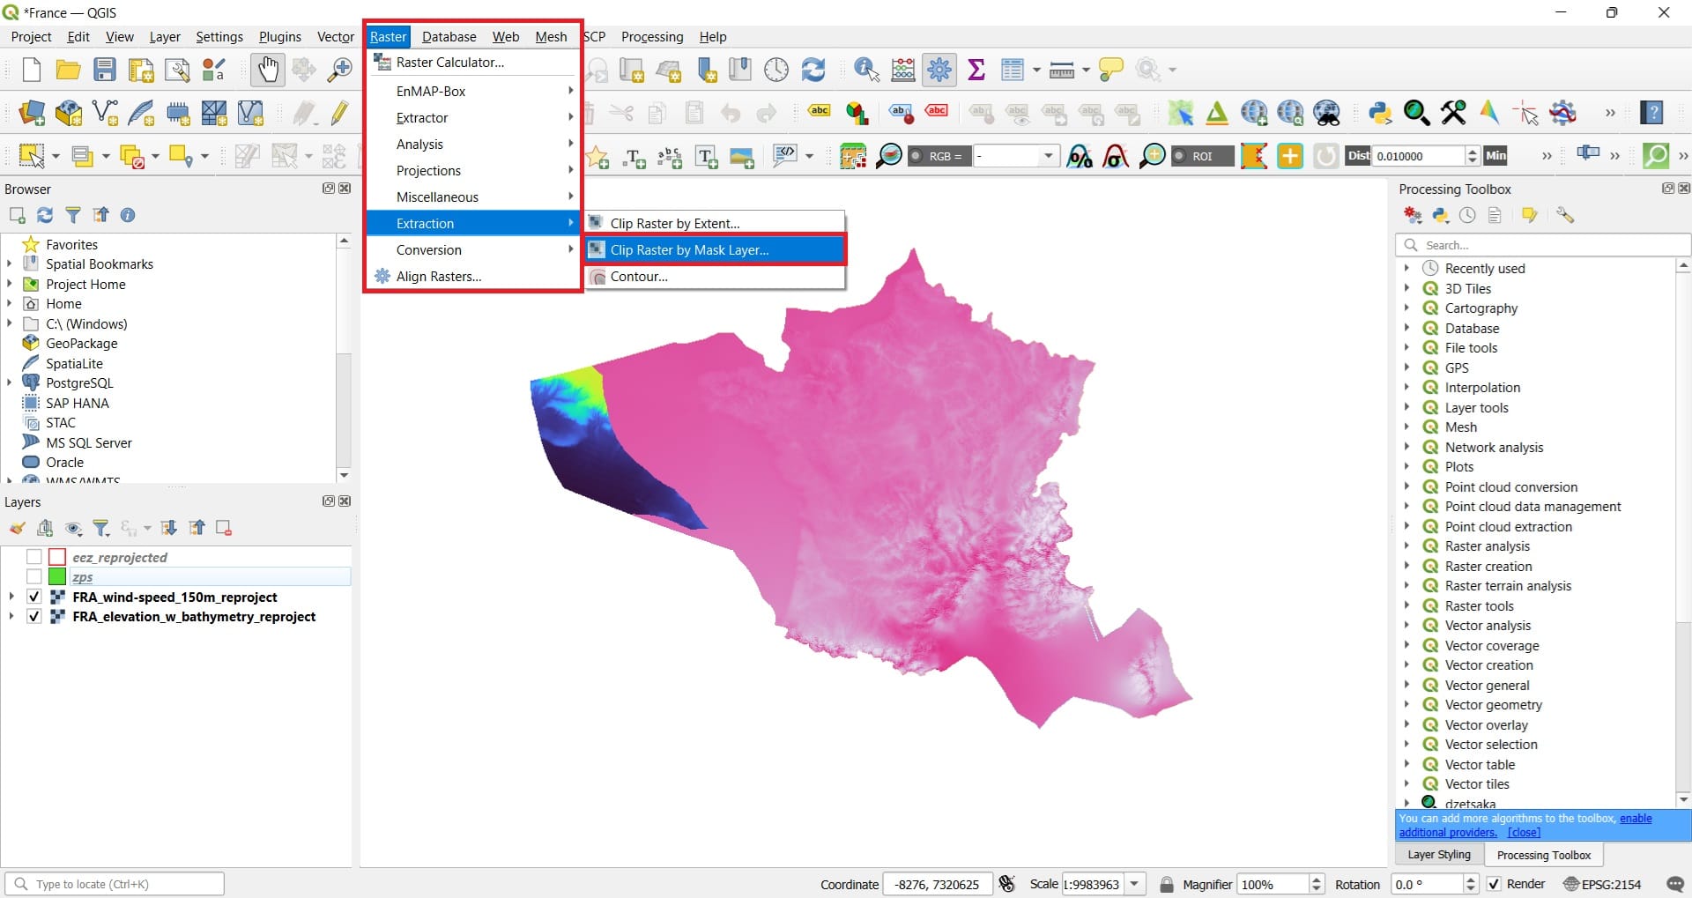The width and height of the screenshot is (1692, 898).
Task: Click the EPSG:2154 CRS button
Action: (1602, 884)
